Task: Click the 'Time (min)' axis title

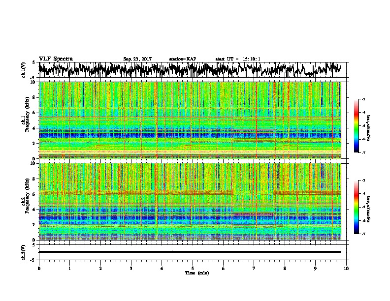Action: [x=197, y=273]
